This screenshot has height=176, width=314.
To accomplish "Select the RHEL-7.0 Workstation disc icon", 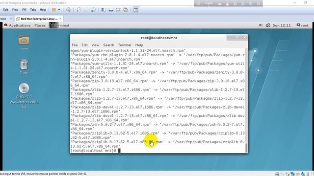I will pos(24,96).
